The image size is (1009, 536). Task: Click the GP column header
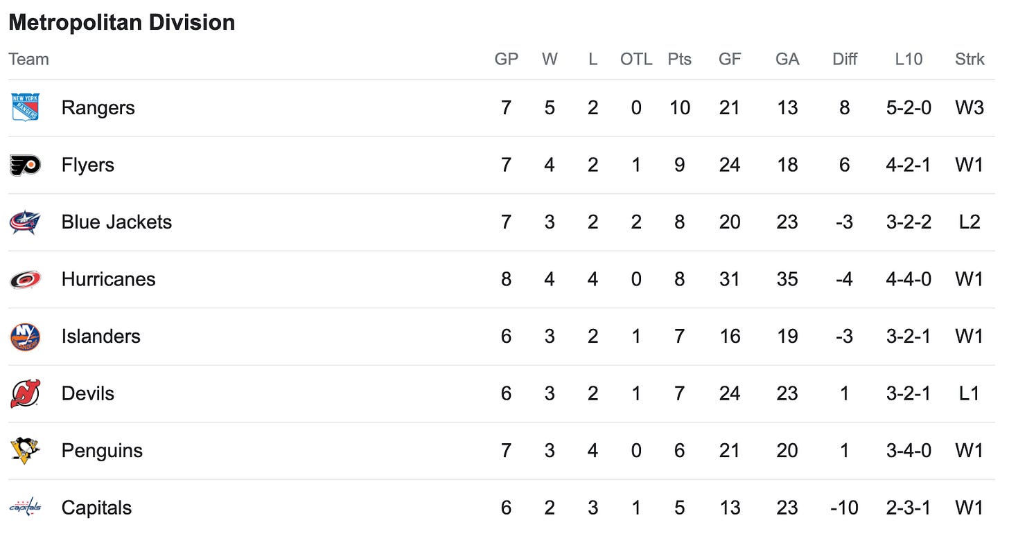[x=507, y=60]
